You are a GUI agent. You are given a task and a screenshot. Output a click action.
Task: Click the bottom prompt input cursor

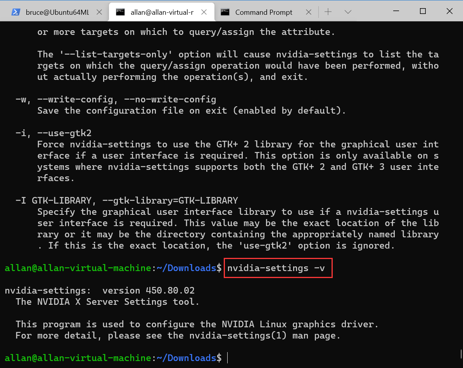227,358
